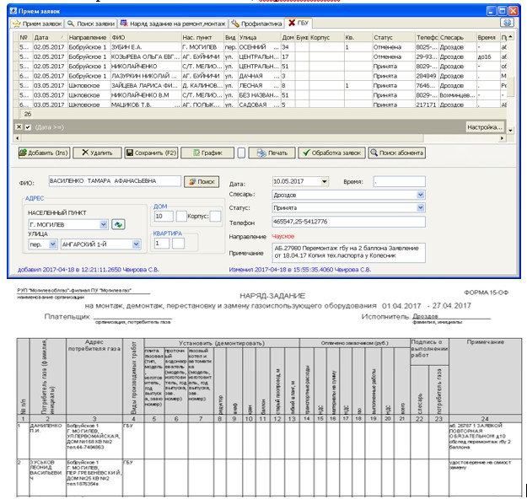
Task: Click the Слесарь column header
Action: pos(457,37)
